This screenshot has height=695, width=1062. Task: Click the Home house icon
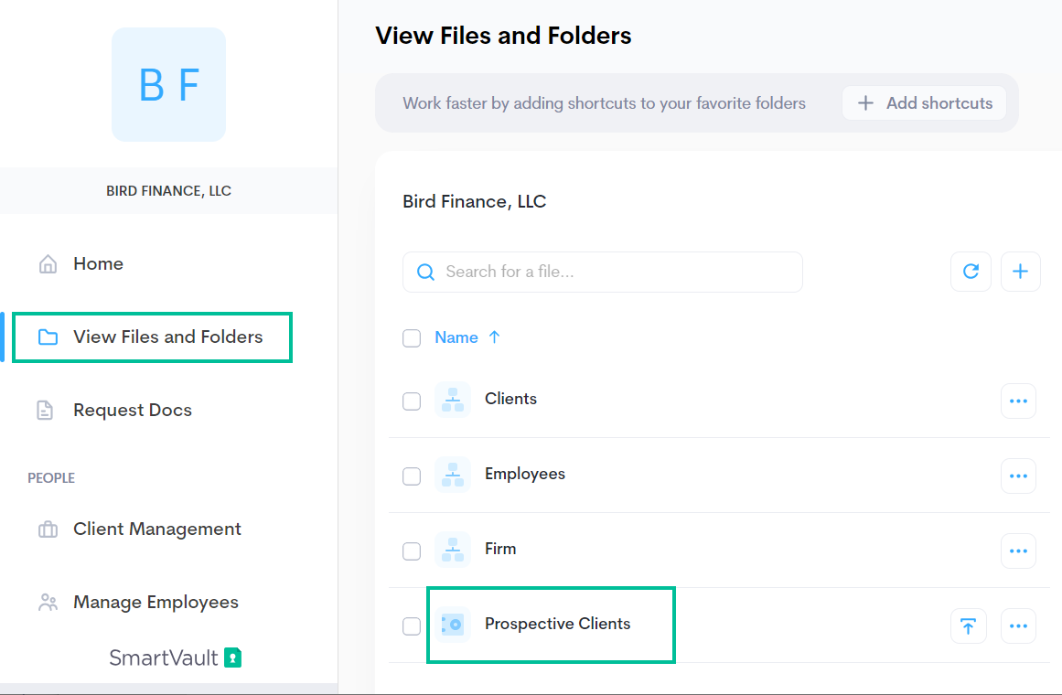coord(48,263)
